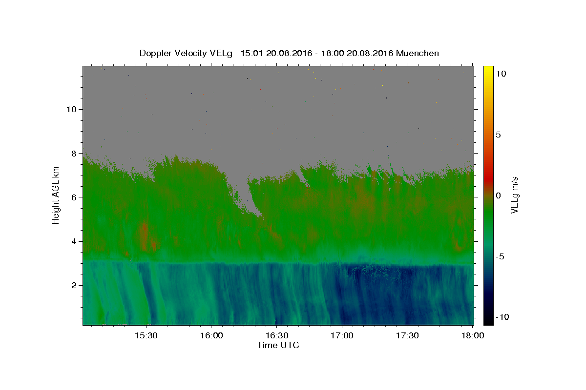The image size is (586, 390).
Task: Click the Height AGL km axis title
Action: tap(56, 195)
